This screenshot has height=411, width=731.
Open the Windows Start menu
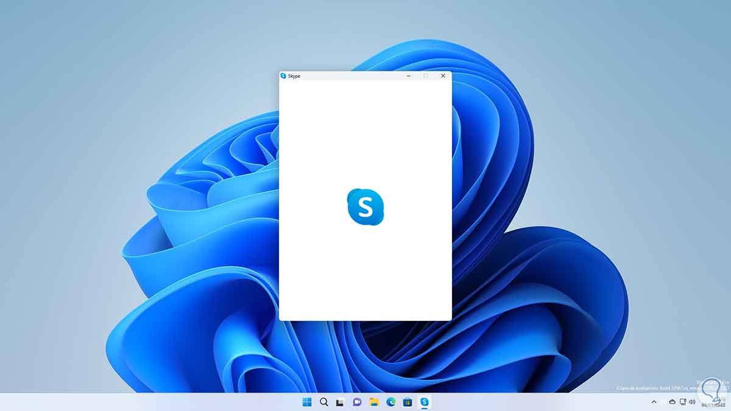(x=307, y=402)
